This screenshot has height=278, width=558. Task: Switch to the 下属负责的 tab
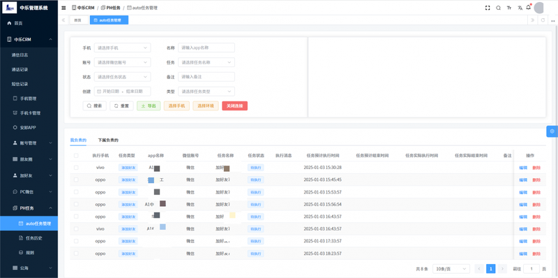(x=108, y=140)
